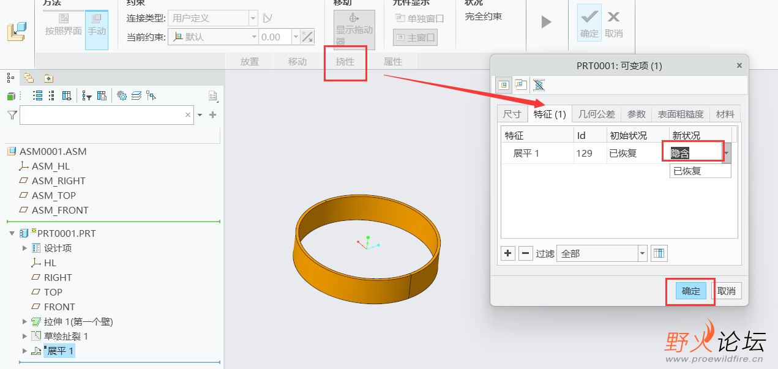Open the 放置 panel tab
Image resolution: width=778 pixels, height=369 pixels.
[250, 61]
